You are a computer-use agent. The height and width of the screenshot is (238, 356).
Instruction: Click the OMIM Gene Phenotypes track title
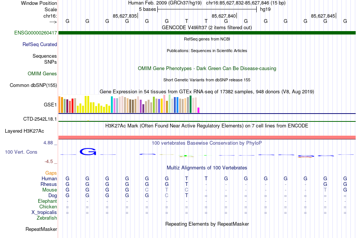[x=207, y=68]
